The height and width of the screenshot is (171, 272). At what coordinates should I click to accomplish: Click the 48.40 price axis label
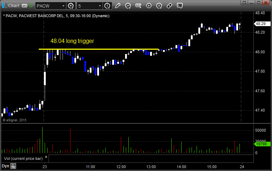[x=260, y=13]
